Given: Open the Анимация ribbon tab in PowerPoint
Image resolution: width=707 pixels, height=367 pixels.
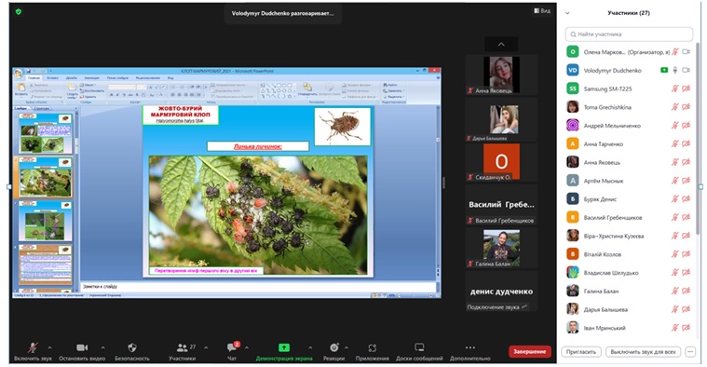Looking at the screenshot, I should coord(92,78).
